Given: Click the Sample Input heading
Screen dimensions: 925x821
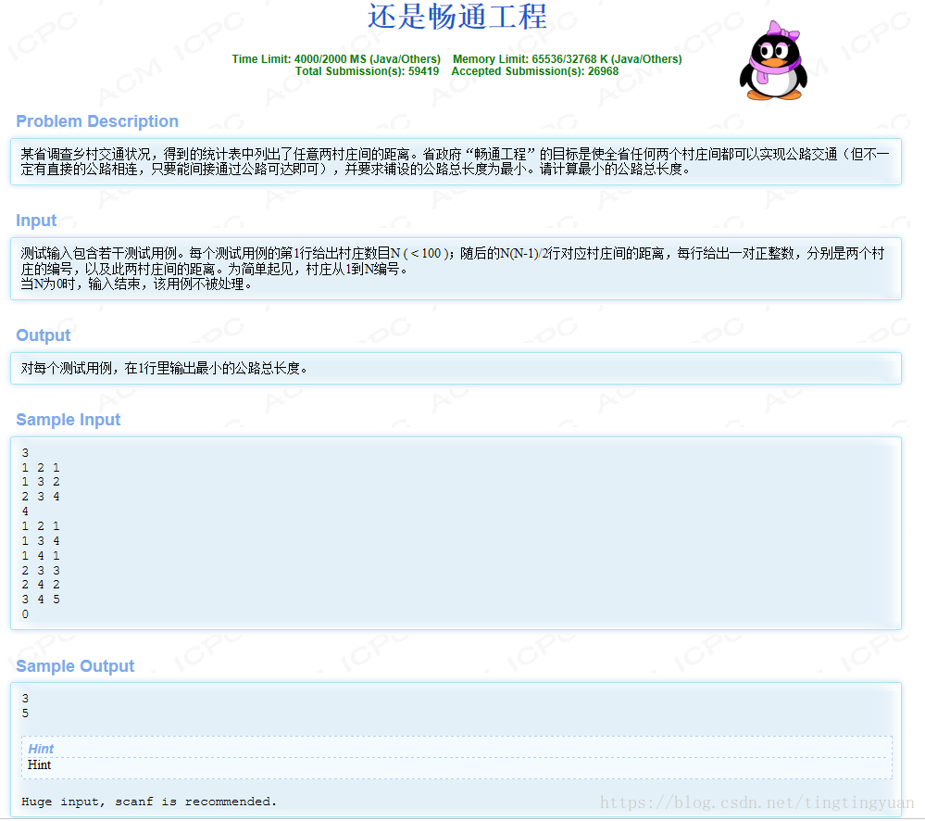Looking at the screenshot, I should 68,420.
